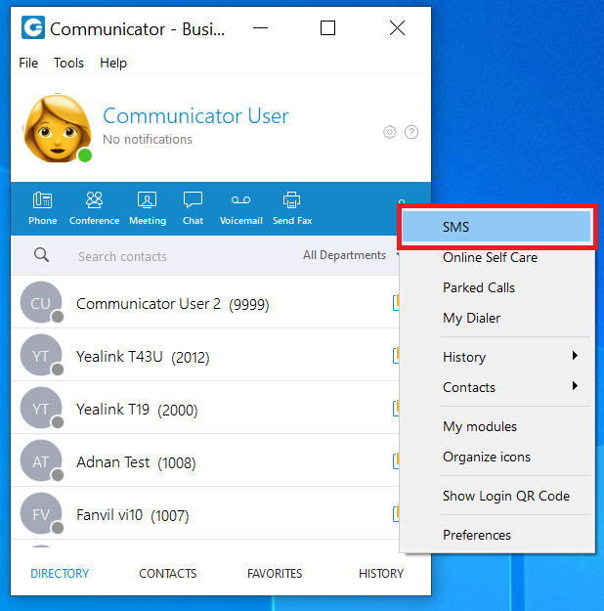Choose Organize icons menu entry

496,457
